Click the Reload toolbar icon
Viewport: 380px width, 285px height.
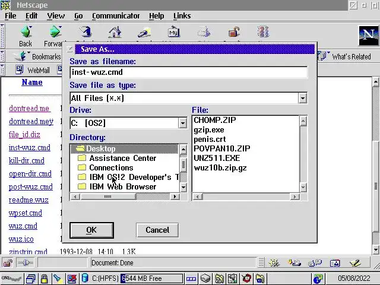85,31
